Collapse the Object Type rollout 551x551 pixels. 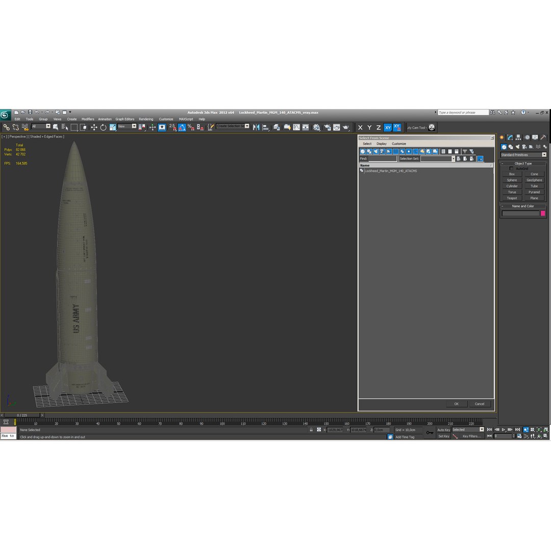click(x=523, y=163)
